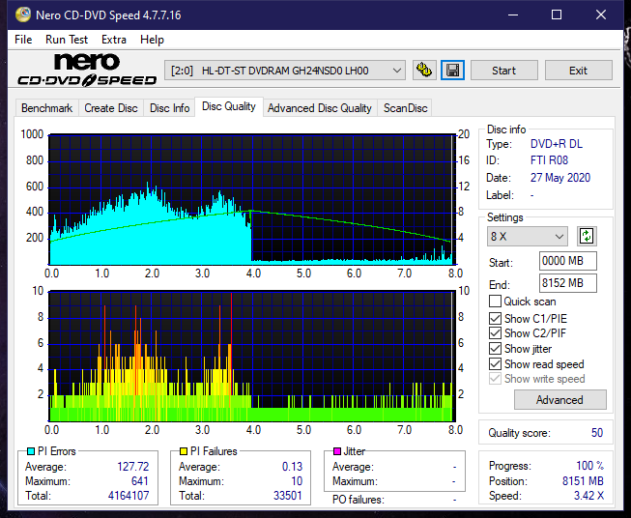
Task: Switch to the Create Disc tab
Action: pyautogui.click(x=111, y=108)
